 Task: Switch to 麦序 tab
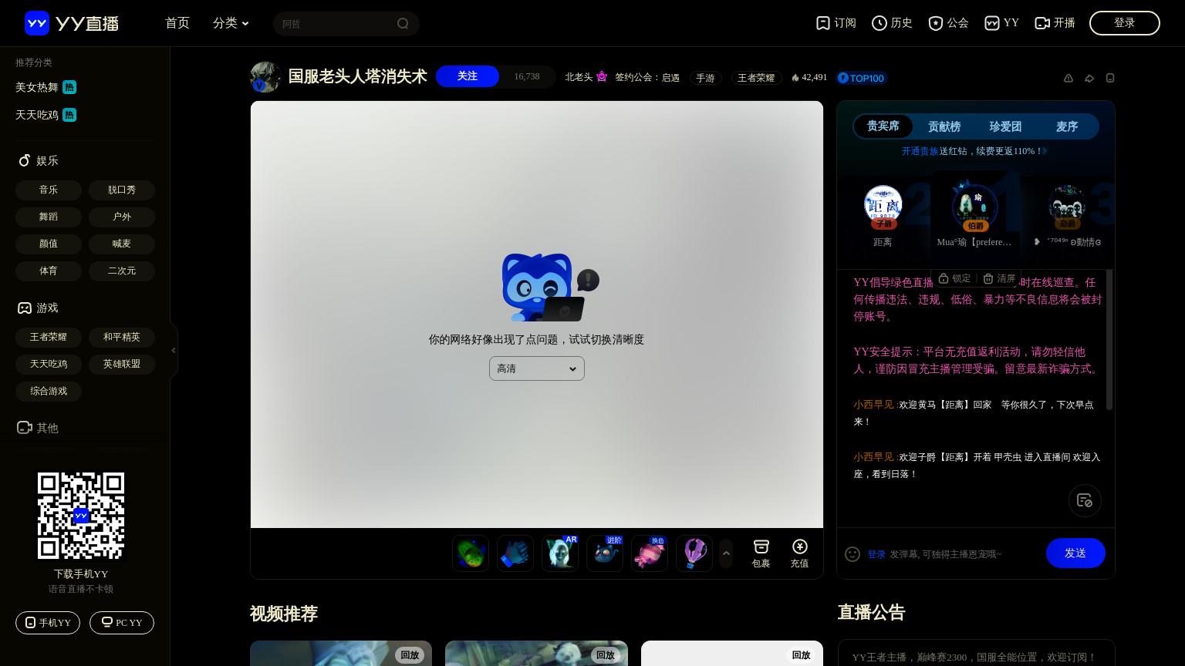click(1067, 126)
